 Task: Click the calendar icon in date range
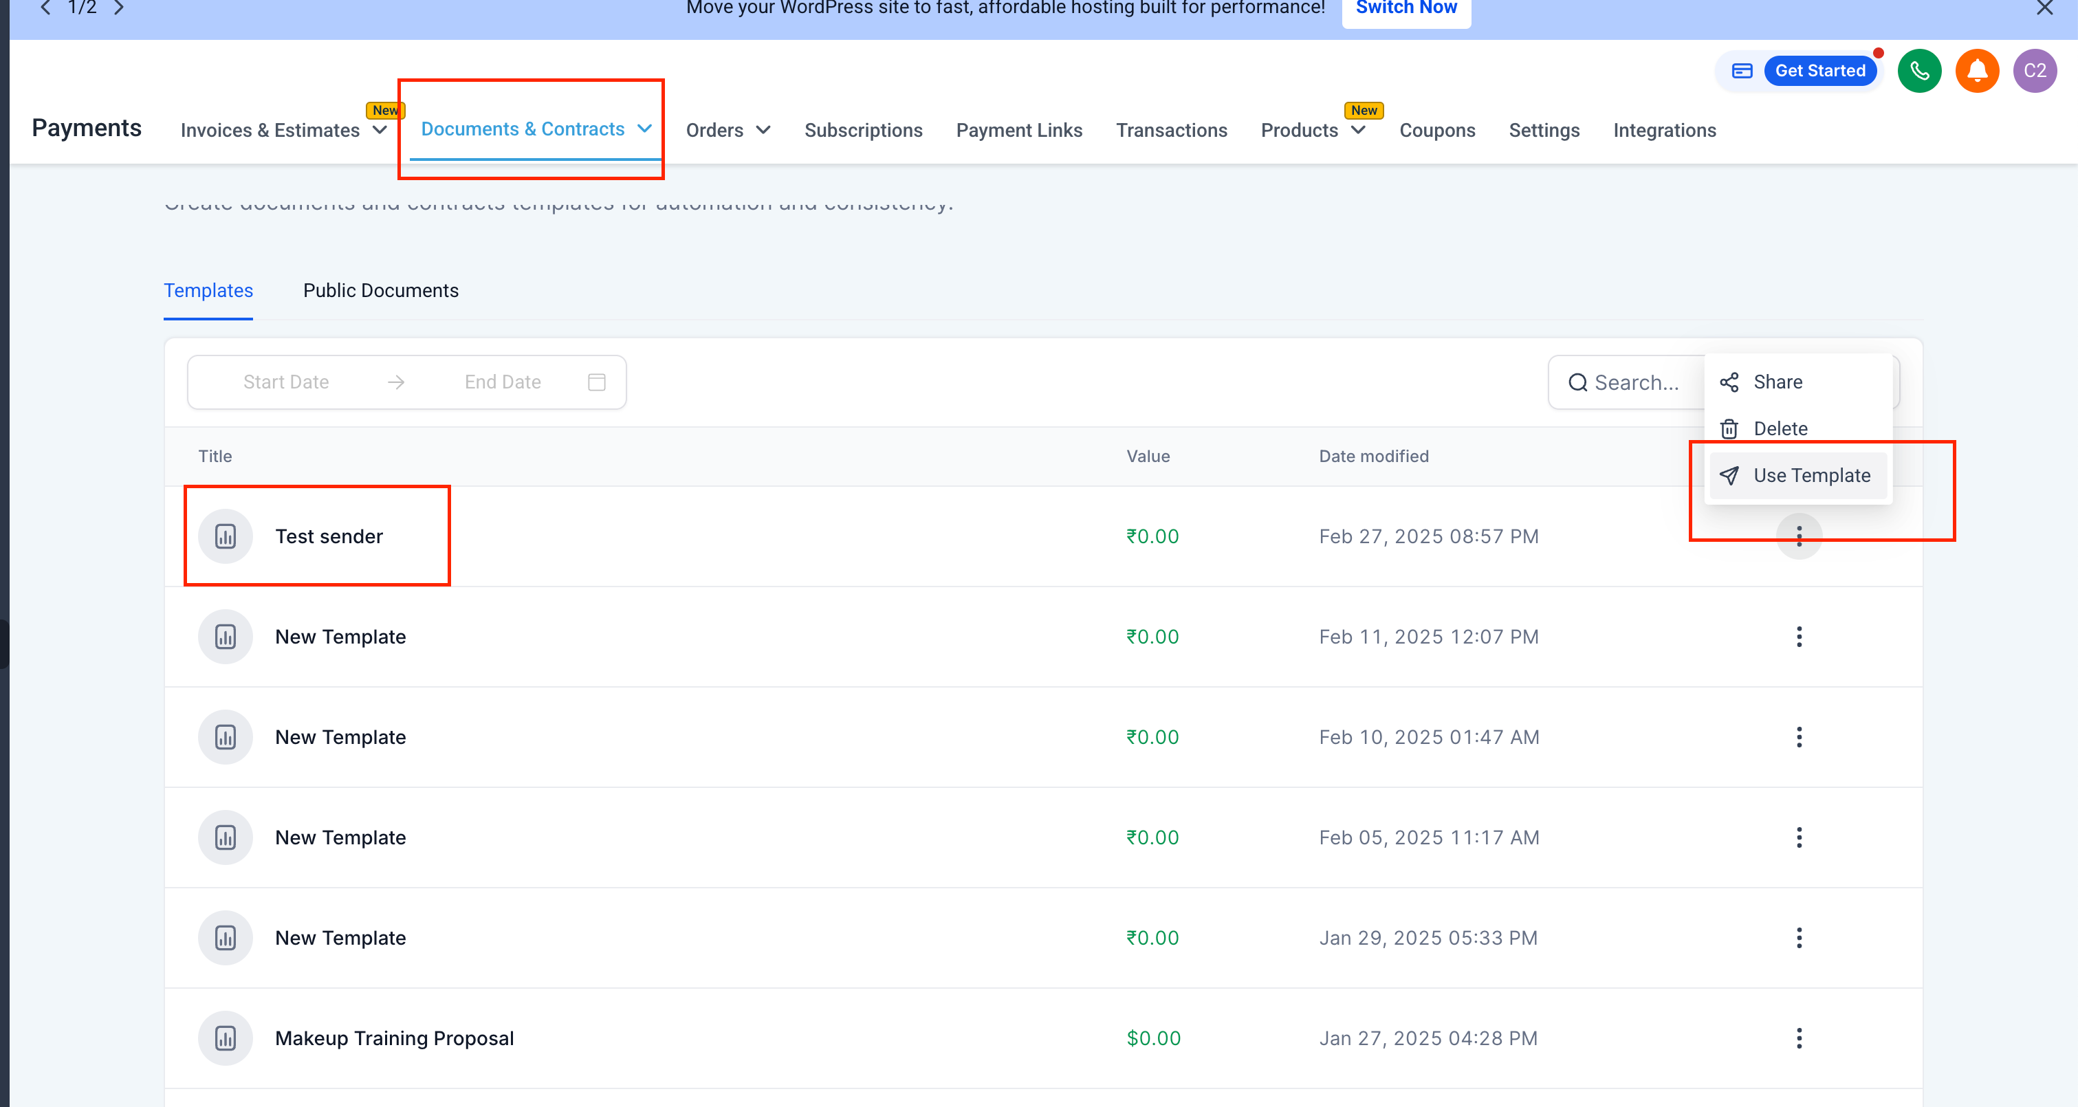tap(596, 382)
